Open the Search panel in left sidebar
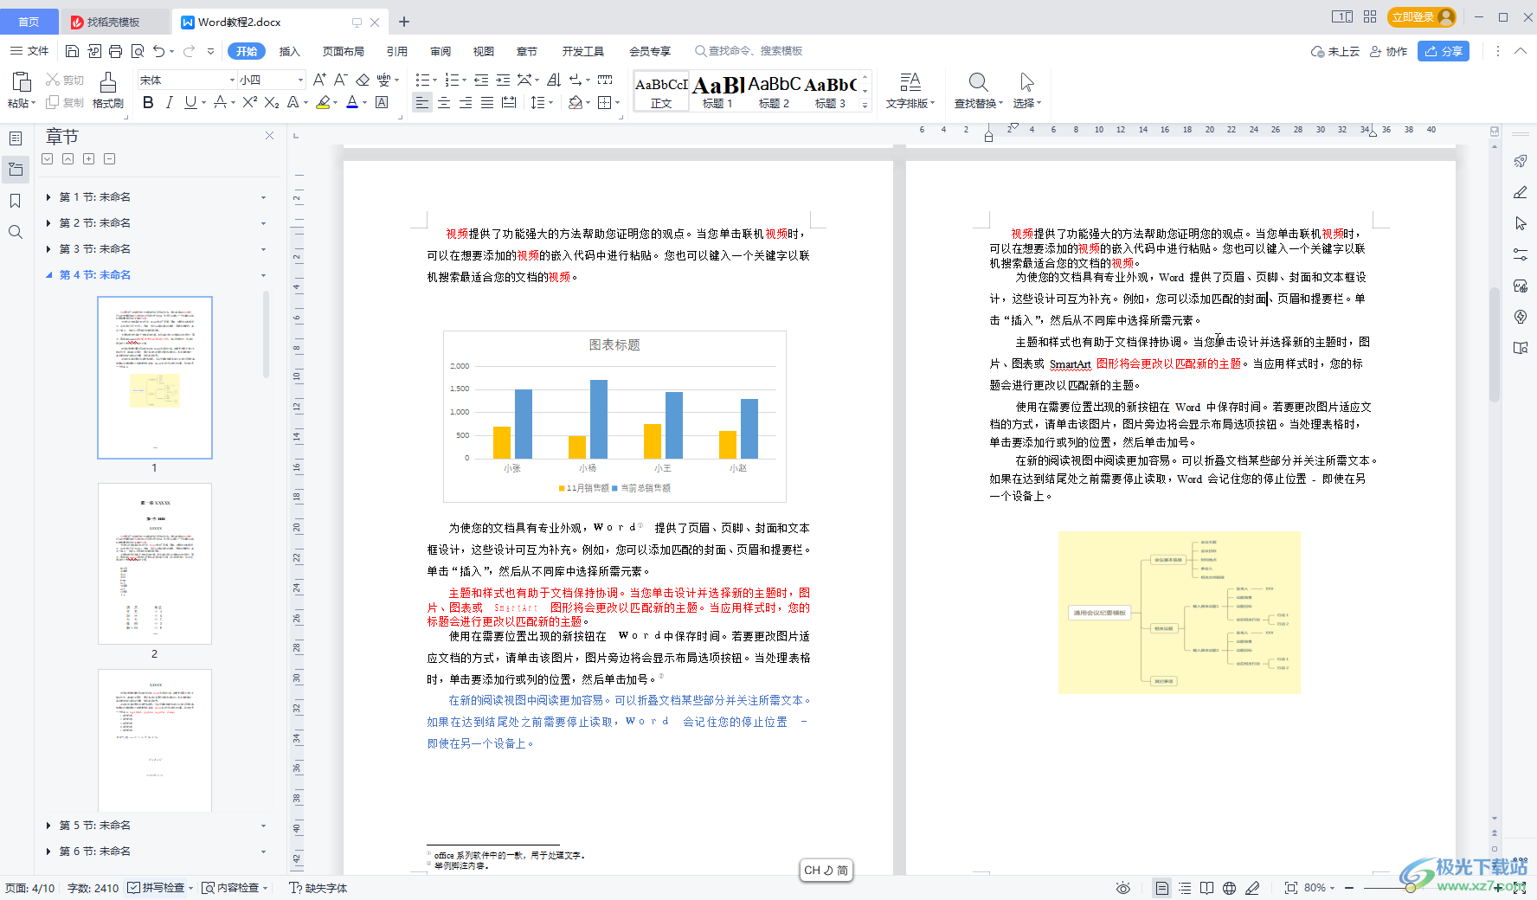Image resolution: width=1537 pixels, height=900 pixels. click(16, 232)
